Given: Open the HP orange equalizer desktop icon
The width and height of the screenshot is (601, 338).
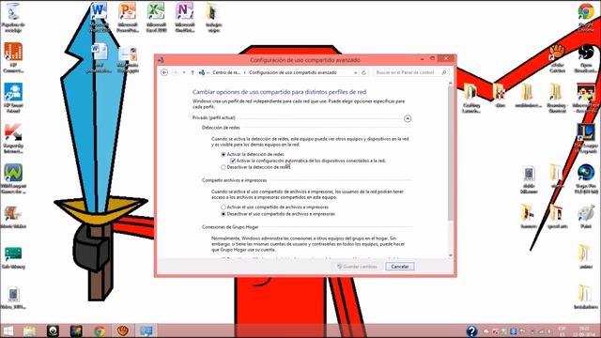Looking at the screenshot, I should tap(13, 57).
